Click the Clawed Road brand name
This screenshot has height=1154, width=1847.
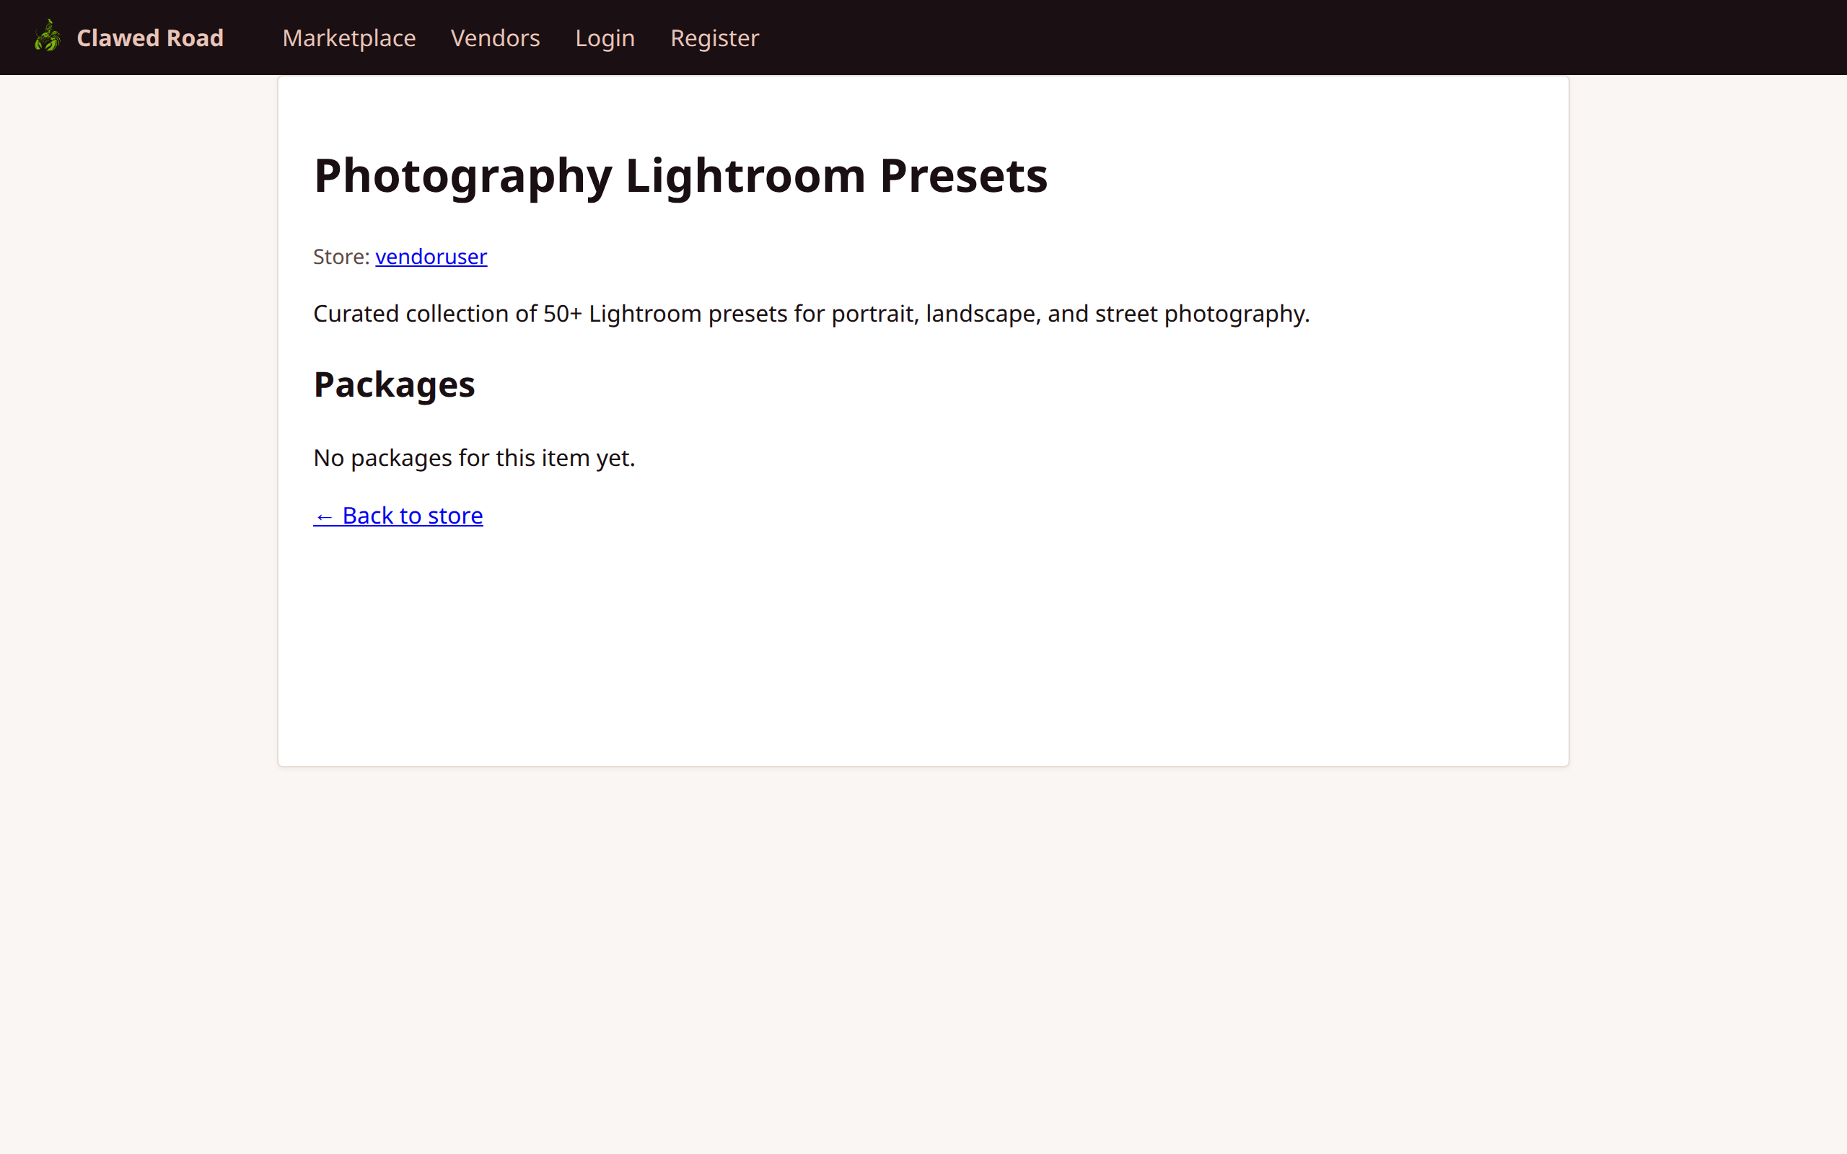149,38
